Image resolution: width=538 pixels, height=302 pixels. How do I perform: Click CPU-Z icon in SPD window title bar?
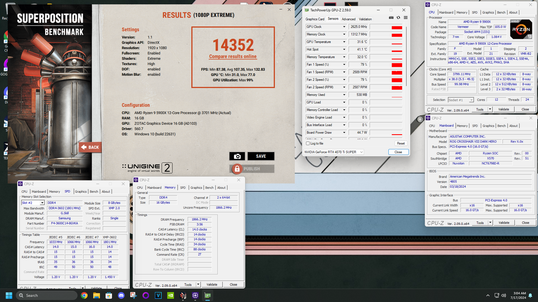pyautogui.click(x=20, y=184)
